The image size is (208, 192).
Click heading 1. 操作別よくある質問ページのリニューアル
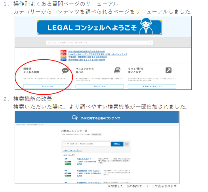tap(61, 4)
